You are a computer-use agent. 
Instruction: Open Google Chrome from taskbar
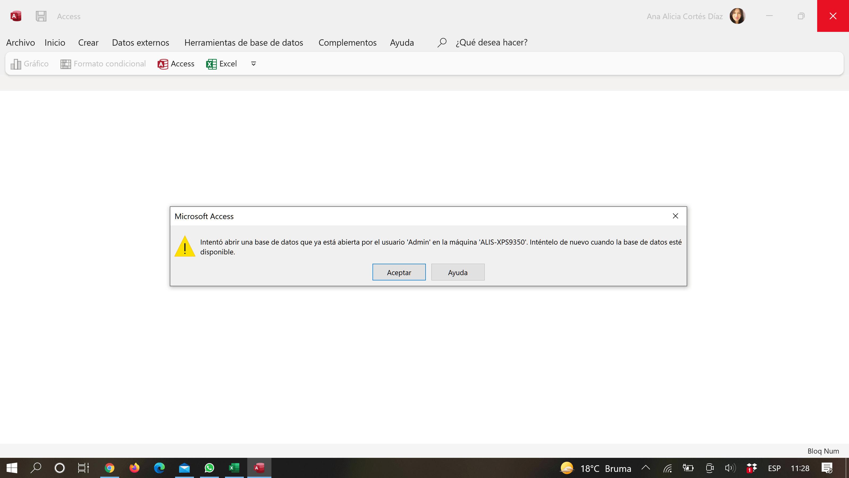pos(109,468)
